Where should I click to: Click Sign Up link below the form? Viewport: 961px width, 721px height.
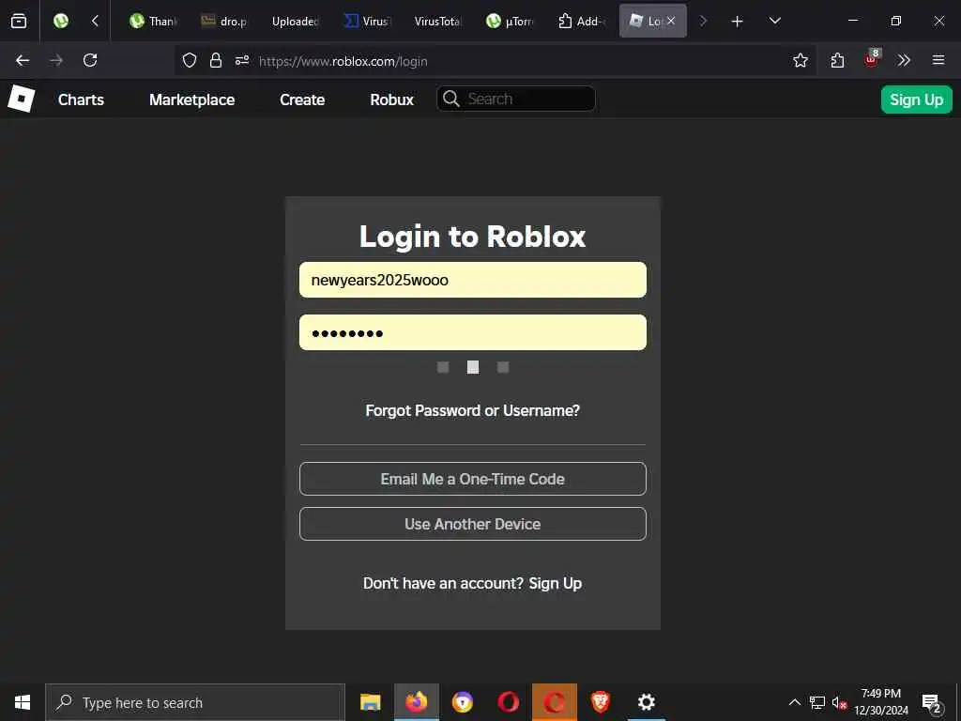pos(556,583)
